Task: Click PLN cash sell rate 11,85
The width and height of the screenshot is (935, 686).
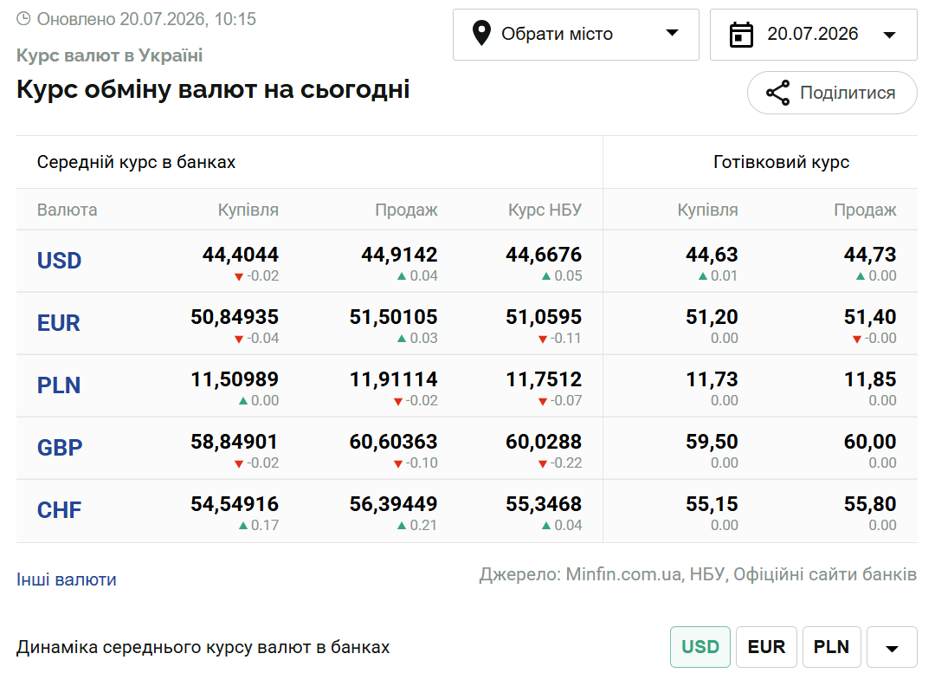Action: point(870,379)
